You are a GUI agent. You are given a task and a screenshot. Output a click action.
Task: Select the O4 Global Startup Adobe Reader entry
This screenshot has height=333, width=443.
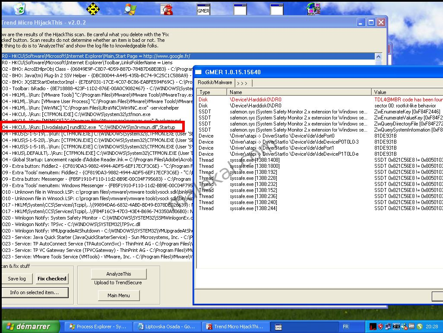(97, 160)
